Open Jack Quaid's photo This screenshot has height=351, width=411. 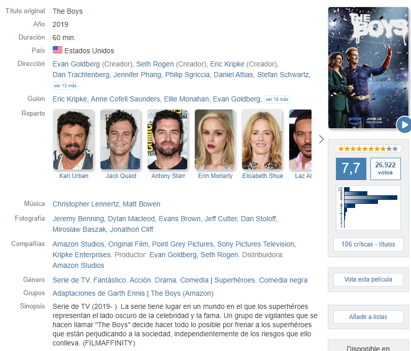(120, 139)
